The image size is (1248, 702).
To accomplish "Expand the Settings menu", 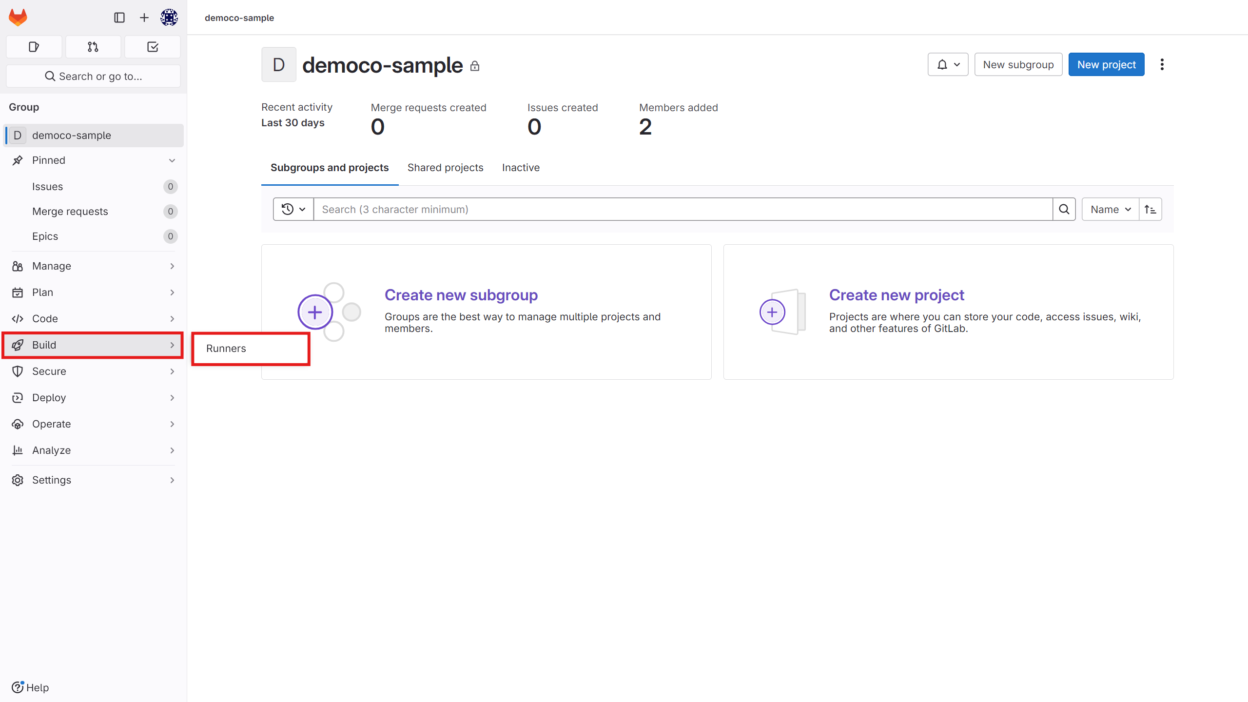I will point(94,480).
